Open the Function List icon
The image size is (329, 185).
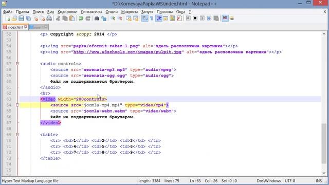pos(179,18)
